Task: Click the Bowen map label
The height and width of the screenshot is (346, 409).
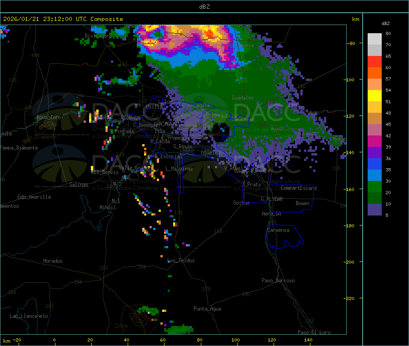Action: pos(302,203)
